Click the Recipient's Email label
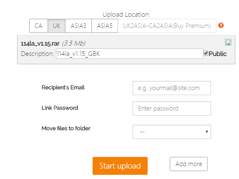This screenshot has width=239, height=179. point(63,88)
